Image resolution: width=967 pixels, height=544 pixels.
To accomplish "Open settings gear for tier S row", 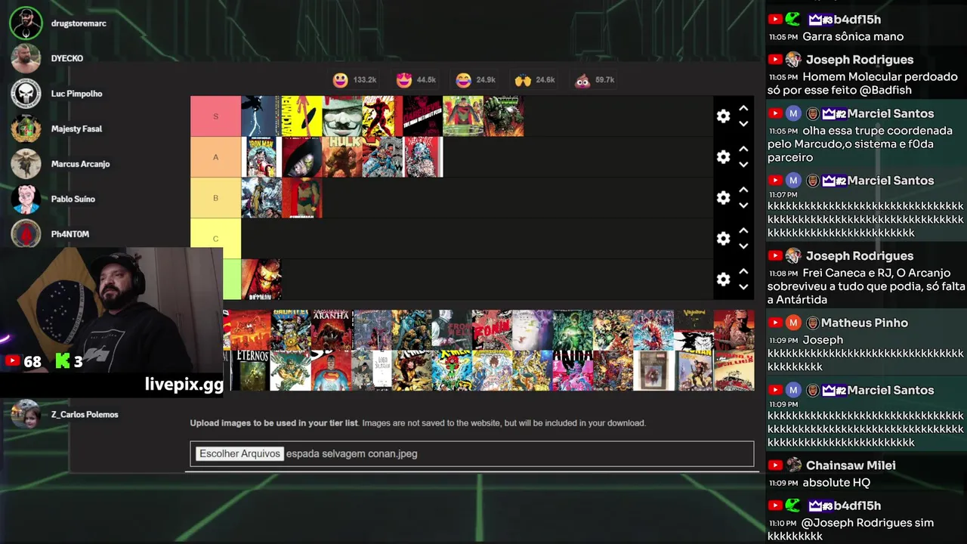I will pos(723,116).
